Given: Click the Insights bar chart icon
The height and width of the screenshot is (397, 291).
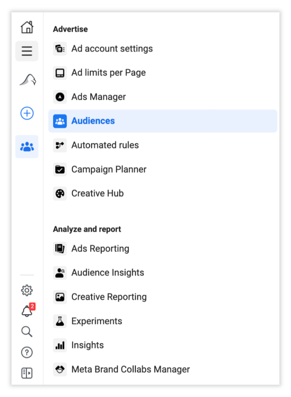Looking at the screenshot, I should [x=60, y=345].
